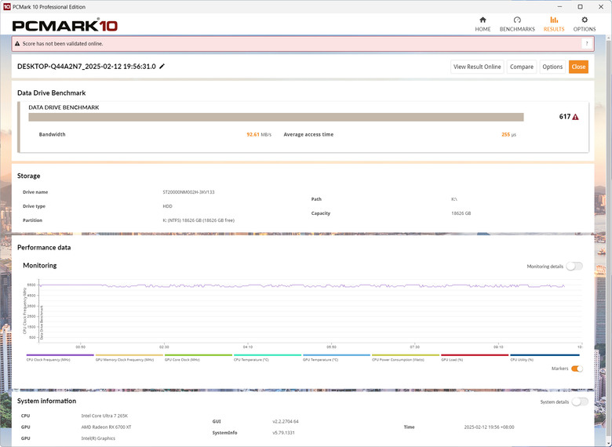Close the result with orange Close button
Screen dimensions: 612x447
click(x=578, y=67)
